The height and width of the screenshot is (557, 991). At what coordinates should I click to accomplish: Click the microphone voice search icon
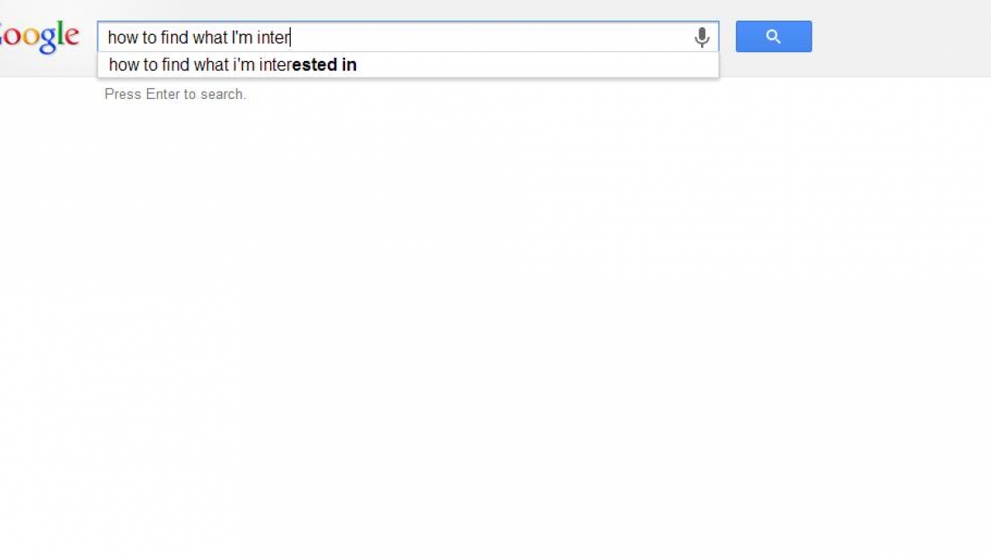702,37
